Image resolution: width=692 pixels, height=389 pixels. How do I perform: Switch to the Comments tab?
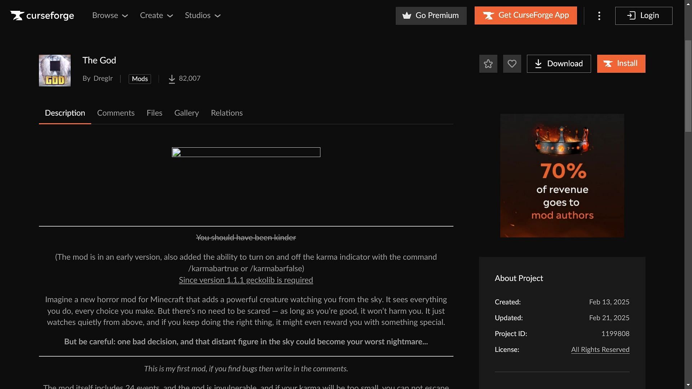pyautogui.click(x=115, y=113)
